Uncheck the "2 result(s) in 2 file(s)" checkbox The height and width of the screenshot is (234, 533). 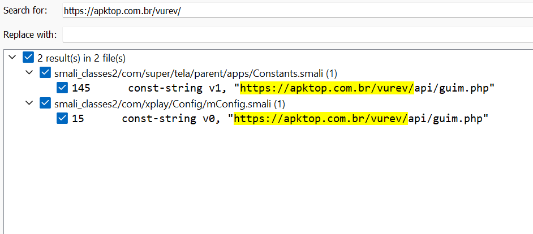tap(28, 58)
